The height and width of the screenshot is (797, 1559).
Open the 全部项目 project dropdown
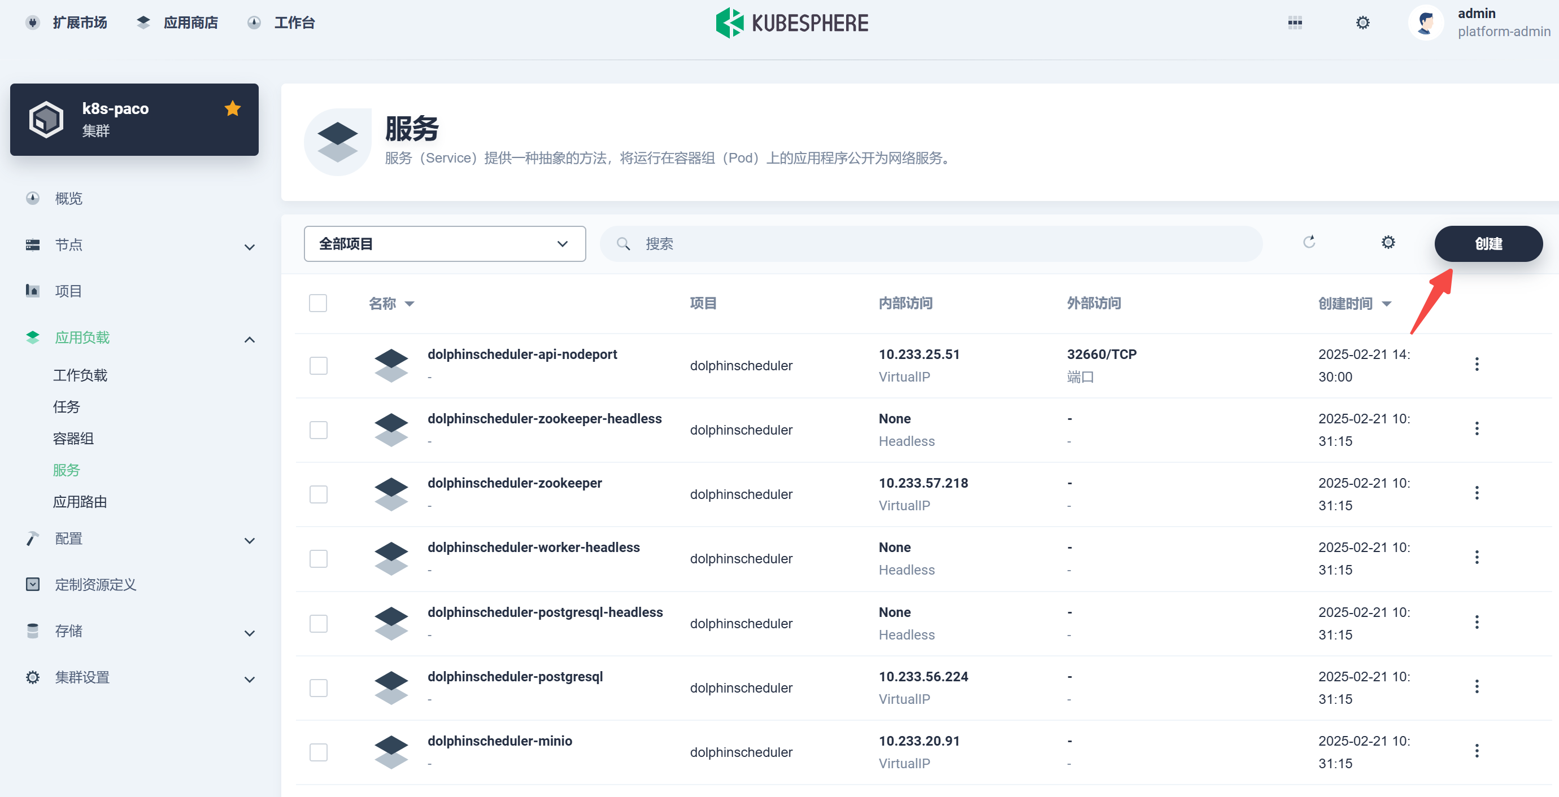(x=444, y=244)
